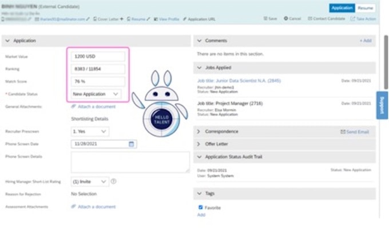Click the Send Email envelope icon
Image resolution: width=389 pixels, height=229 pixels.
click(x=343, y=132)
